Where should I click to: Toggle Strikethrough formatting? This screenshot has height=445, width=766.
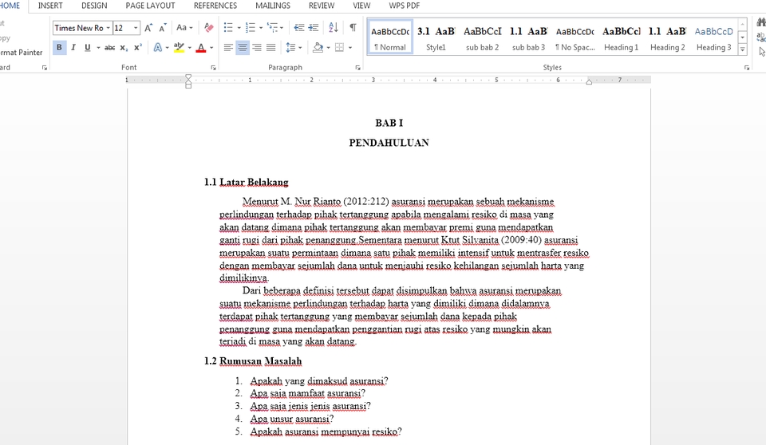tap(110, 48)
